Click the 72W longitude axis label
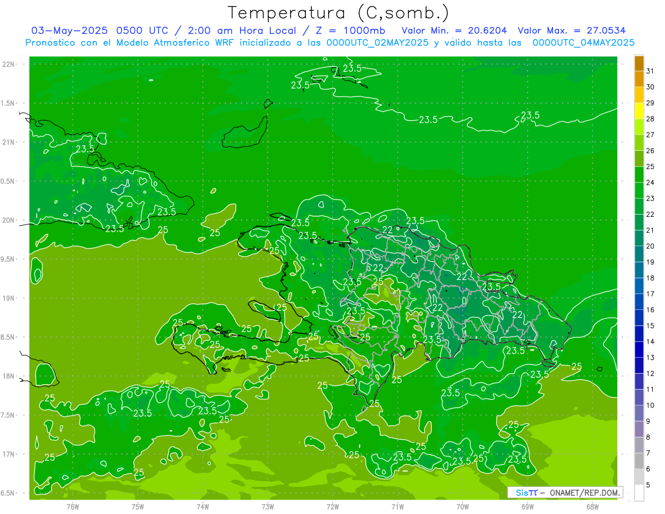This screenshot has width=665, height=514. (332, 506)
